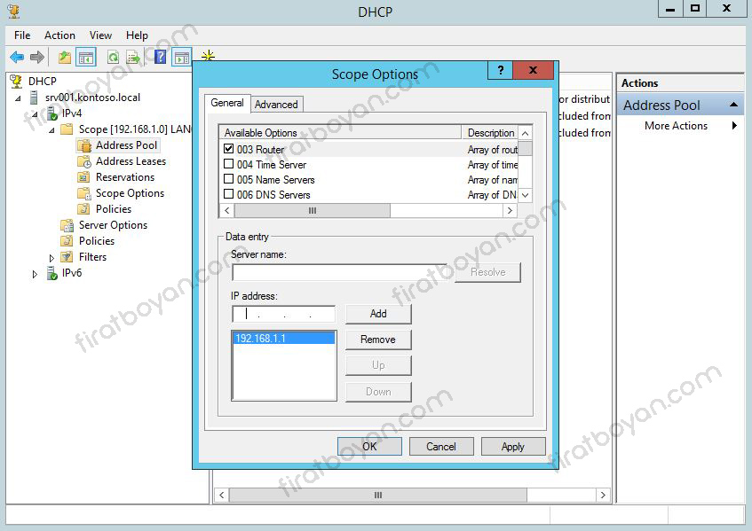
Task: Click the DHCP app icon in title bar
Action: (13, 11)
